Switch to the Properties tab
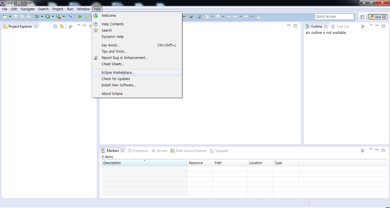Image resolution: width=390 pixels, height=208 pixels. (x=138, y=151)
